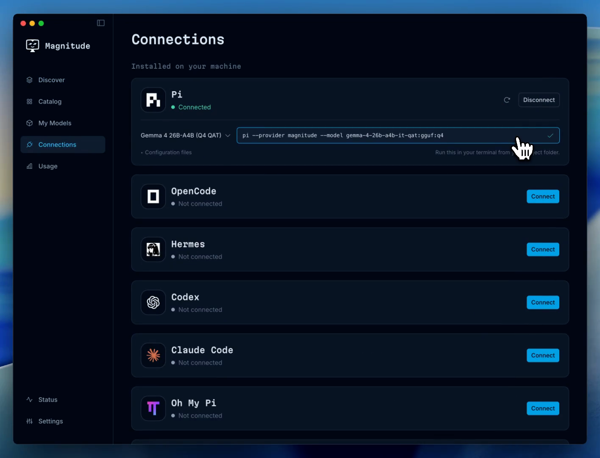The image size is (600, 458).
Task: Click the Catalog grid icon
Action: (29, 102)
